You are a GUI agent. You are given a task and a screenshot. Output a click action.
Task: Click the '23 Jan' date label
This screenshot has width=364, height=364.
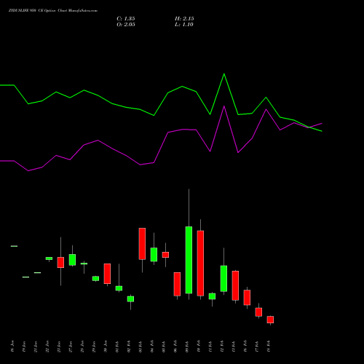point(59,347)
